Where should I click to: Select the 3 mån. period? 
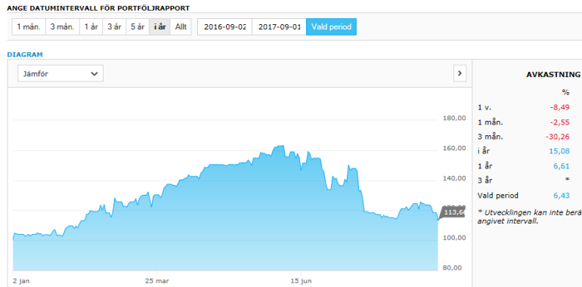tap(62, 27)
